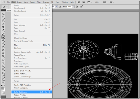Select the Quick Selection tool
Viewport: 140px width, 99px height.
(x=3, y=24)
